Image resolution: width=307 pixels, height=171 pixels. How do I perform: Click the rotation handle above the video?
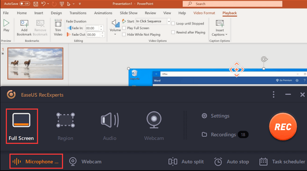coord(264,59)
